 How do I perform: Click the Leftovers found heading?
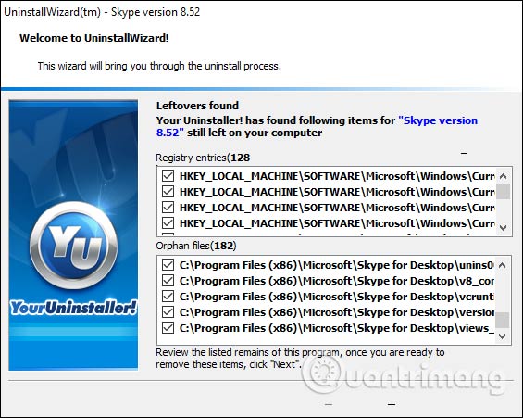point(197,106)
